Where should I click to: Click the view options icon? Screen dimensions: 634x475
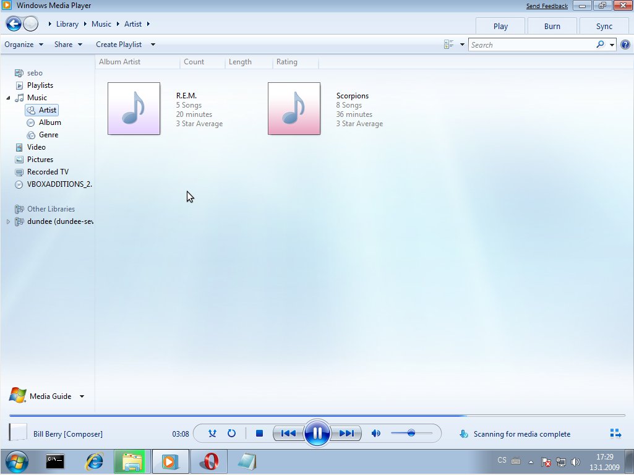point(448,45)
